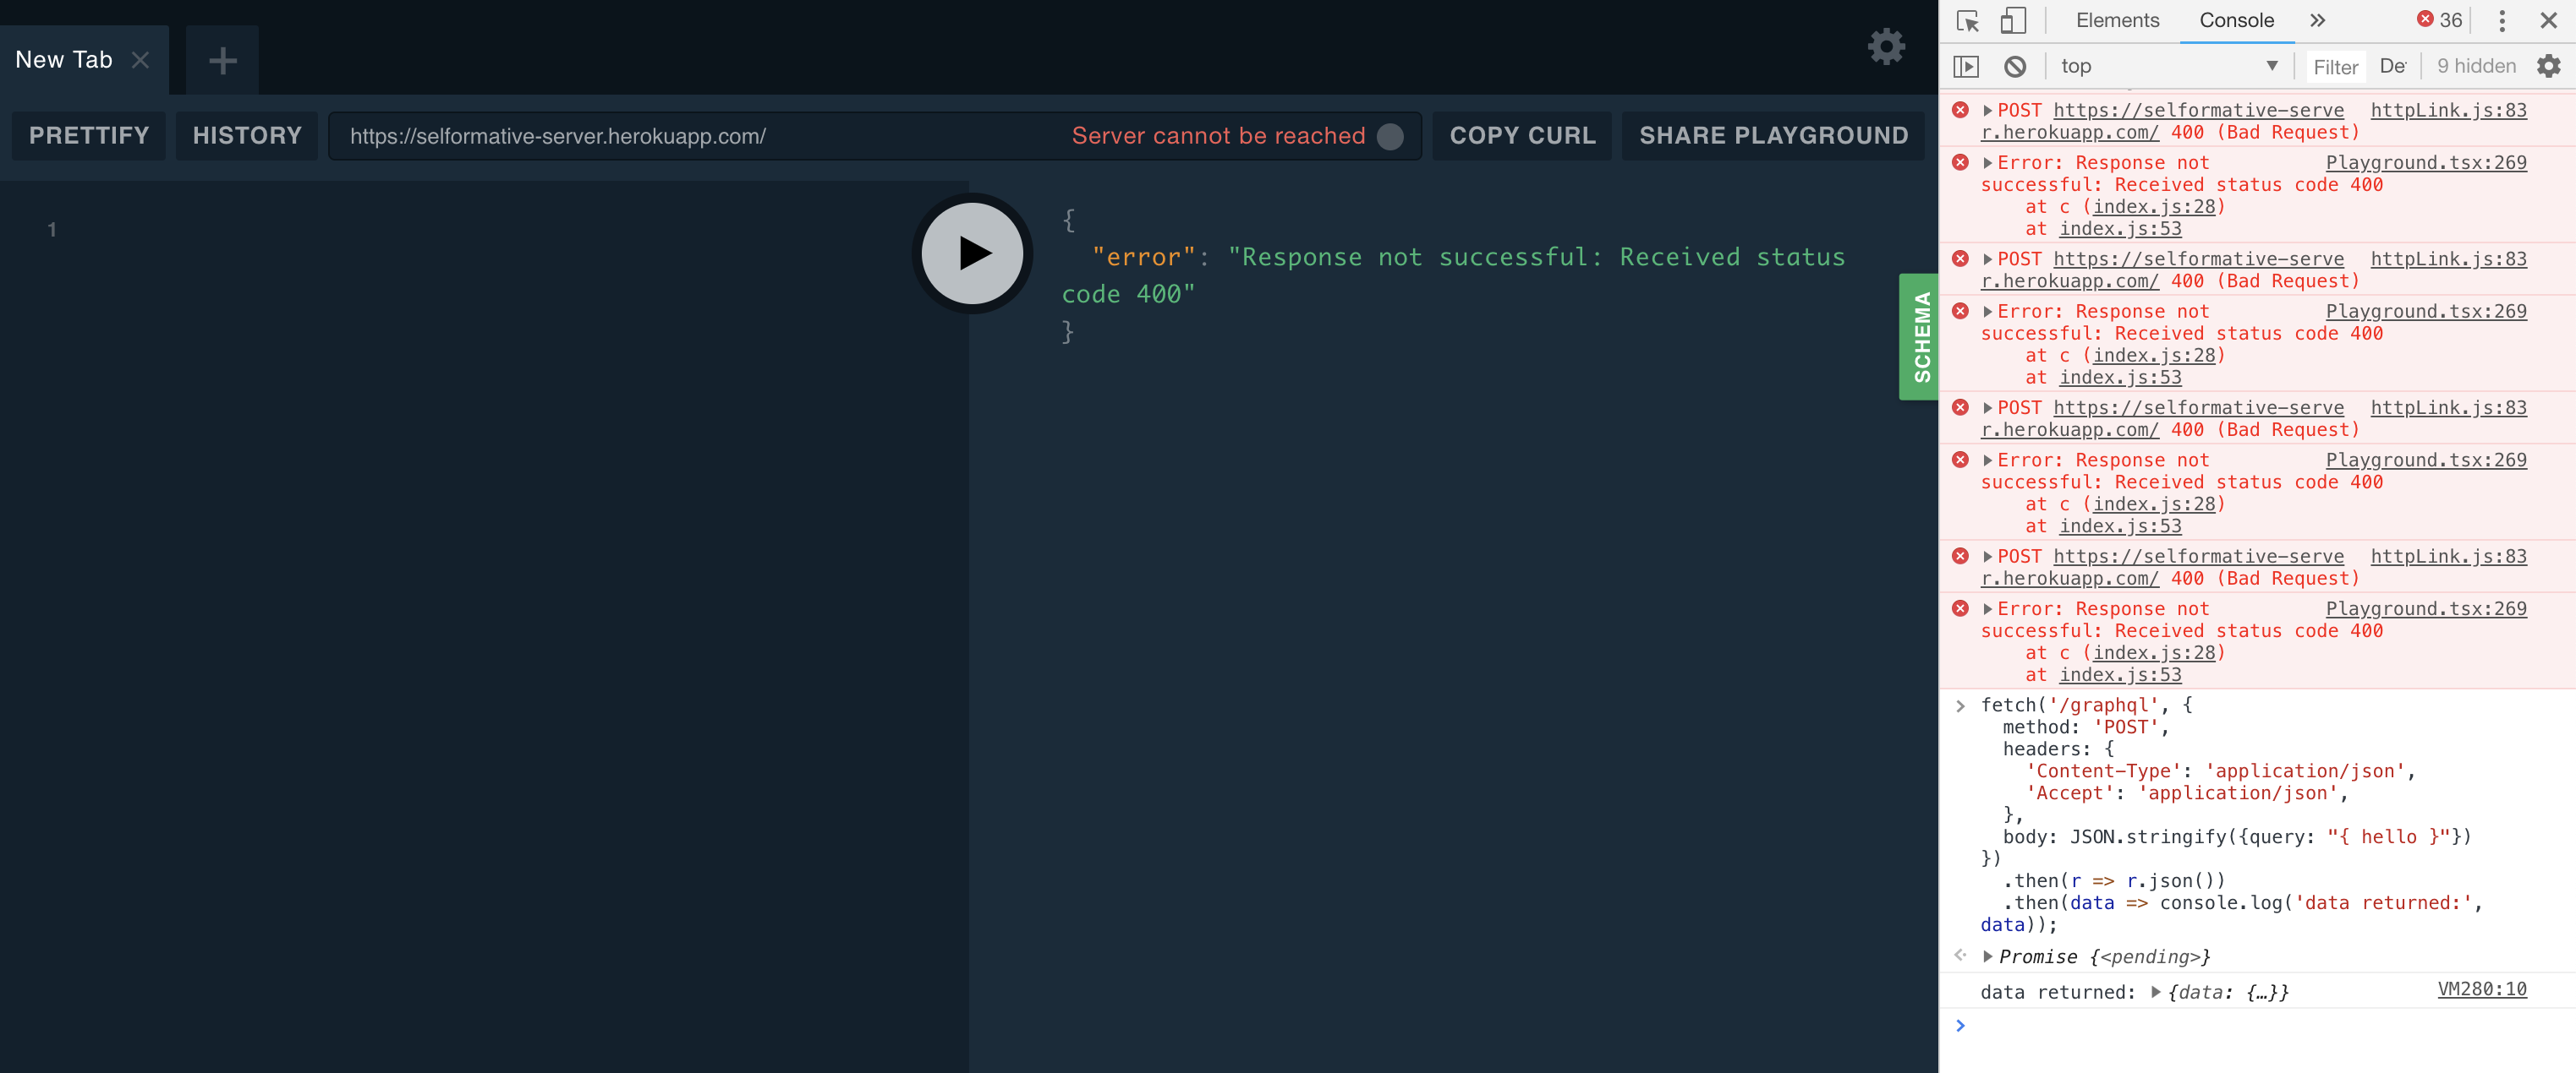Open the playground settings gear
The width and height of the screenshot is (2576, 1073).
(1886, 47)
